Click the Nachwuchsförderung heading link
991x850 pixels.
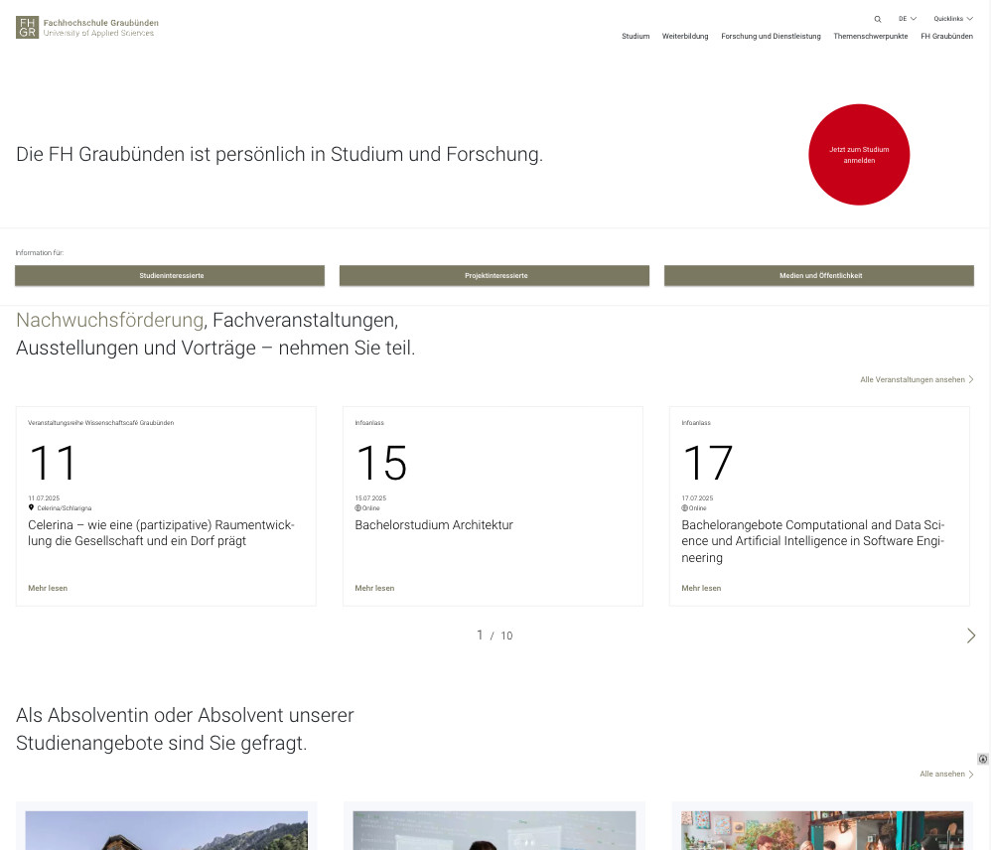(x=110, y=321)
